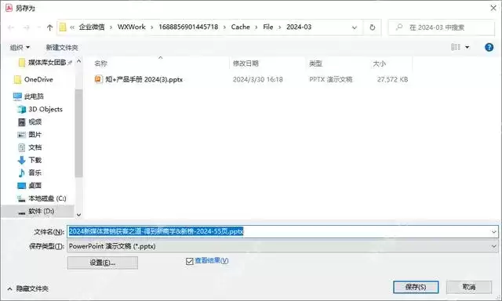Navigate to 1688856901445718 folder in path

(188, 27)
